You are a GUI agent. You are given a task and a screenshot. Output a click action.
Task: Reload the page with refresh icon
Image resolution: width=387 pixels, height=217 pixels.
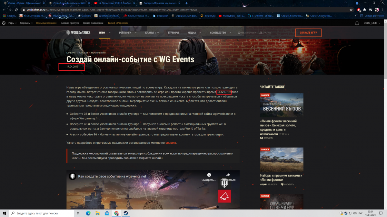(x=16, y=10)
